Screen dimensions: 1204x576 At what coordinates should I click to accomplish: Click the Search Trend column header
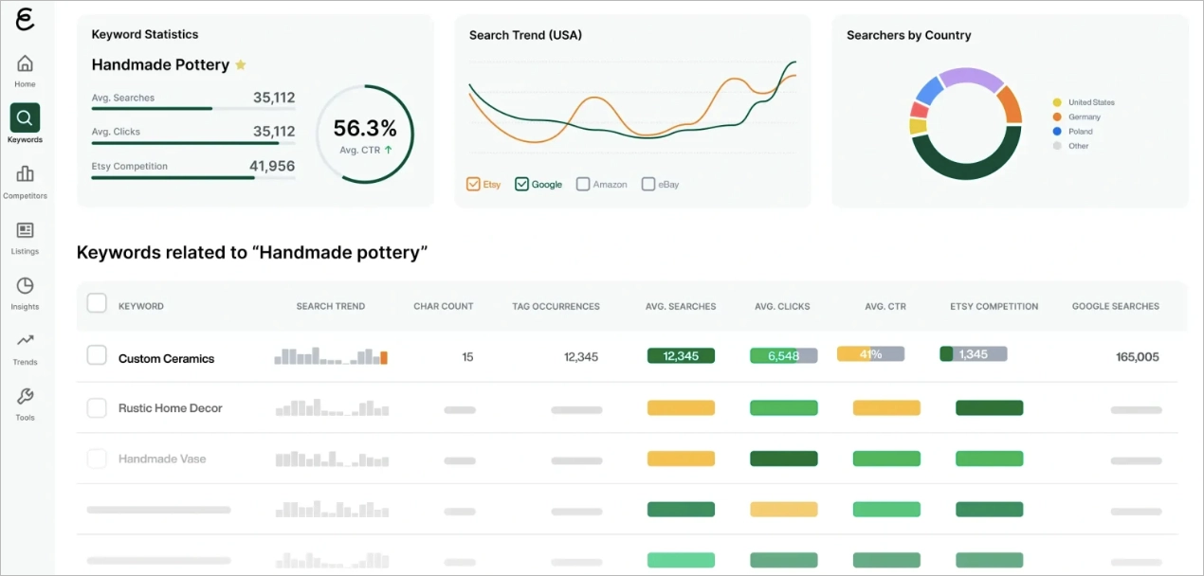331,306
